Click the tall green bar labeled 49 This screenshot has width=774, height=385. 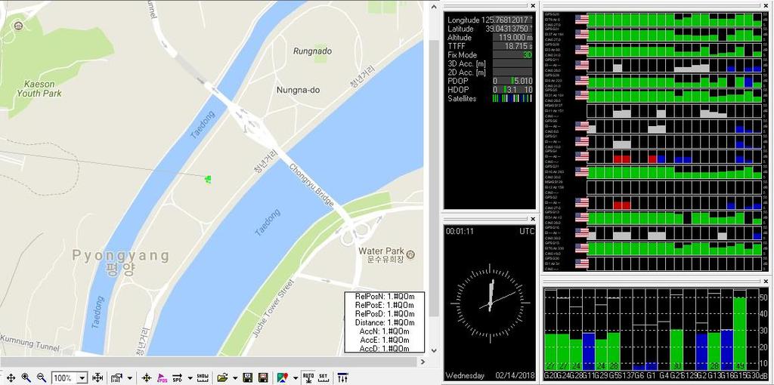(739, 333)
